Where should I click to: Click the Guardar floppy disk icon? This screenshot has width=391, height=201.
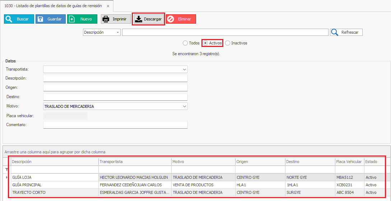40,19
